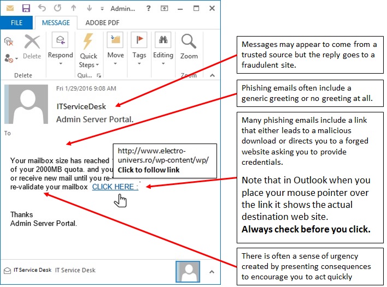Click the To field label
Screen dimensions: 387x287
click(8, 133)
